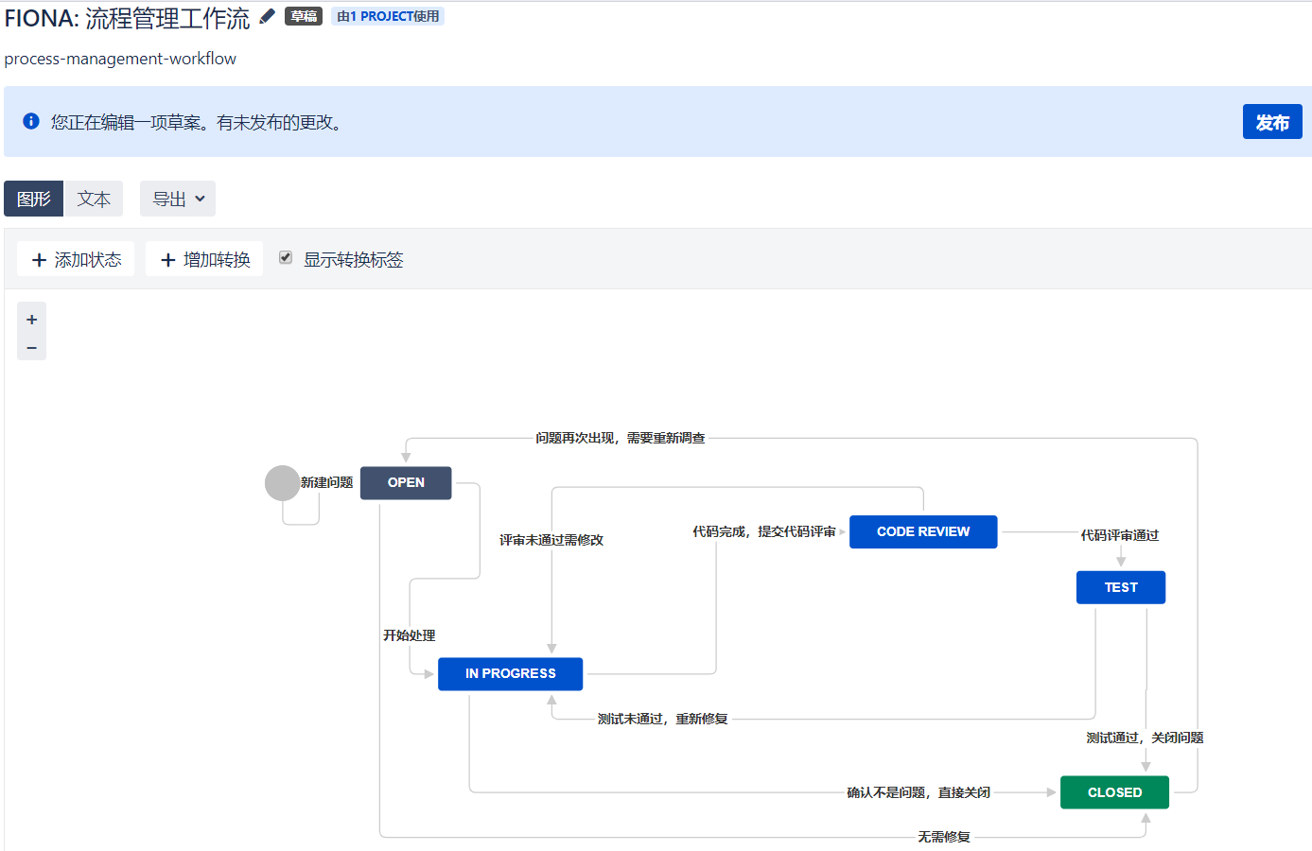Click the 新建问题 transition label

[327, 482]
